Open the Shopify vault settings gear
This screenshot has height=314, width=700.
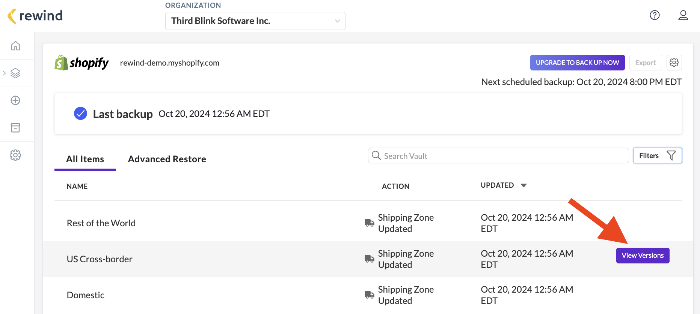(x=674, y=63)
